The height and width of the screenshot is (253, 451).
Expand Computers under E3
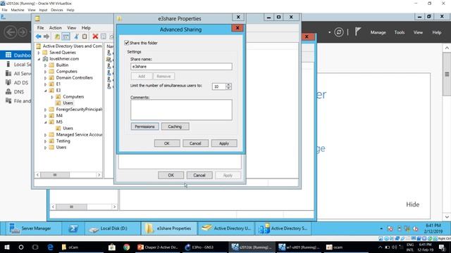(x=52, y=97)
